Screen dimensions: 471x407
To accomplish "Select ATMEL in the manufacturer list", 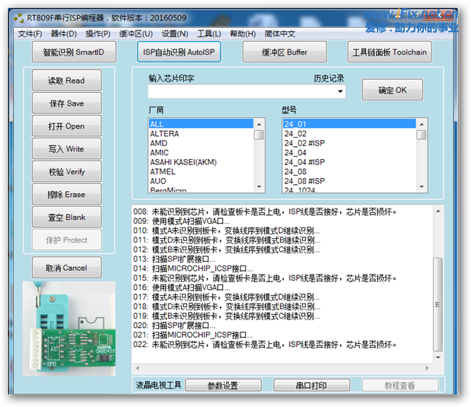I will pos(162,172).
